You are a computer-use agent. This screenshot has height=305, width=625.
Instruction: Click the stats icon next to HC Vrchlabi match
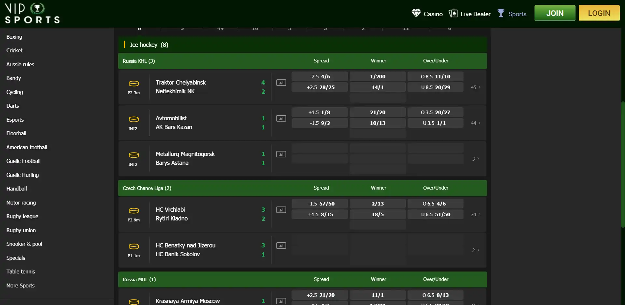tap(281, 210)
